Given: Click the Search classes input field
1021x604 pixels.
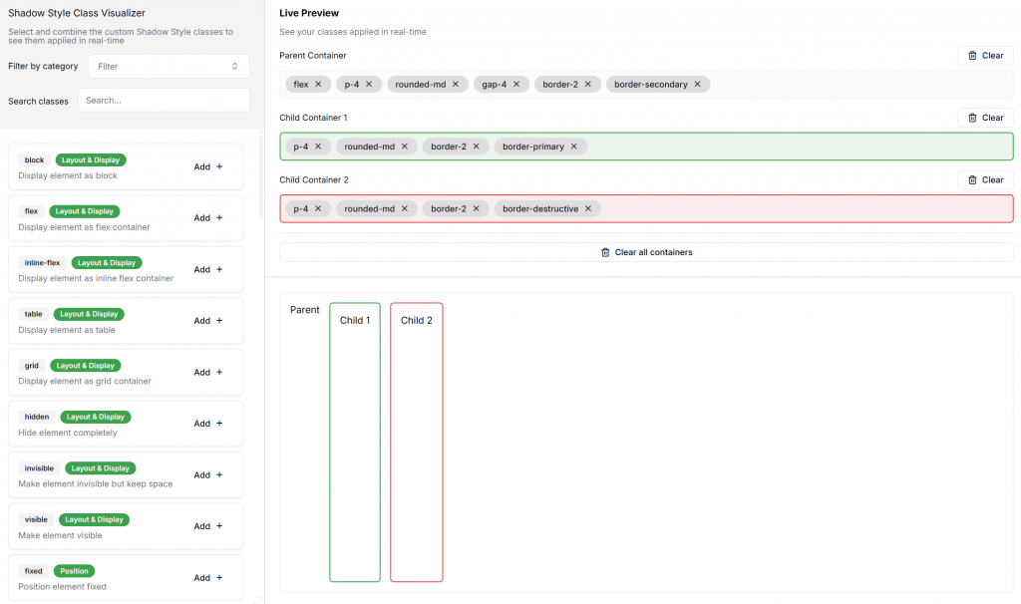Looking at the screenshot, I should click(x=164, y=100).
